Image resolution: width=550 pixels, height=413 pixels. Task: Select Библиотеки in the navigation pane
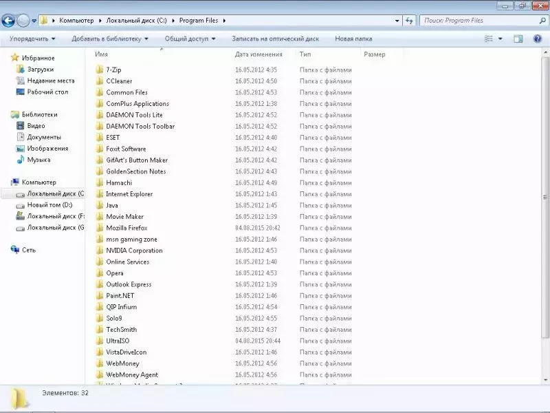[39, 114]
